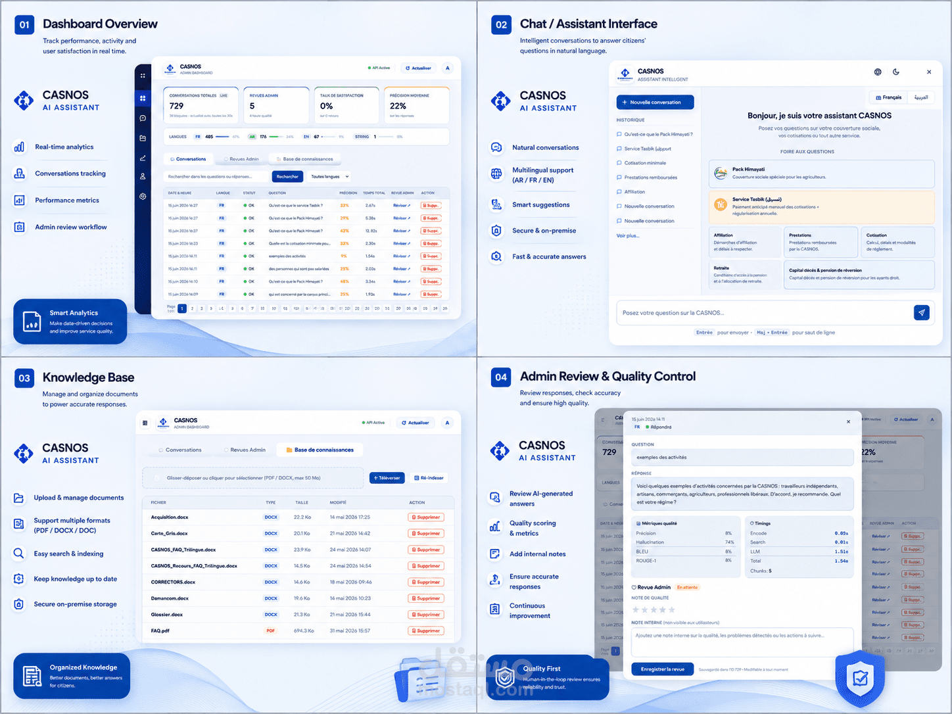Click file name CORRECTORS.docx
Screen dimensions: 952x714
pyautogui.click(x=173, y=582)
